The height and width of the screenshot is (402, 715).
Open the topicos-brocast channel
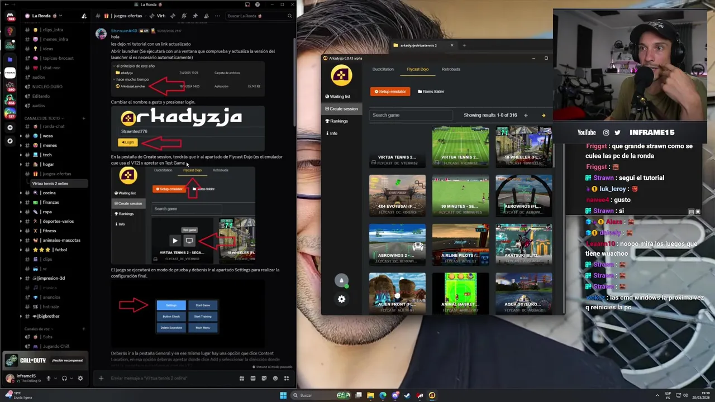tap(58, 58)
